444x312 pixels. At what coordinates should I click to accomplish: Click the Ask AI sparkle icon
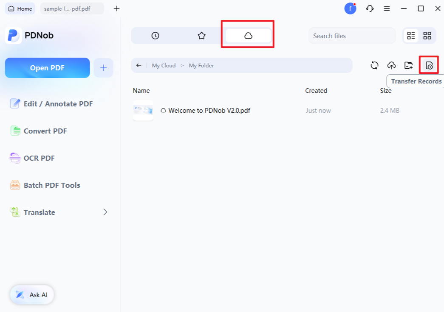pyautogui.click(x=20, y=295)
